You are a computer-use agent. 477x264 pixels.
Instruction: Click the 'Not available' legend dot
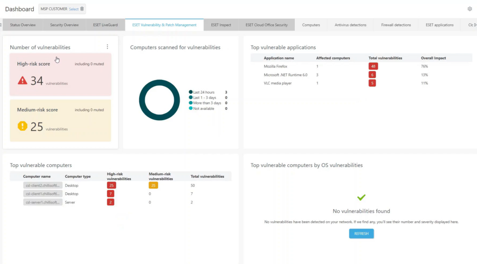click(x=191, y=108)
